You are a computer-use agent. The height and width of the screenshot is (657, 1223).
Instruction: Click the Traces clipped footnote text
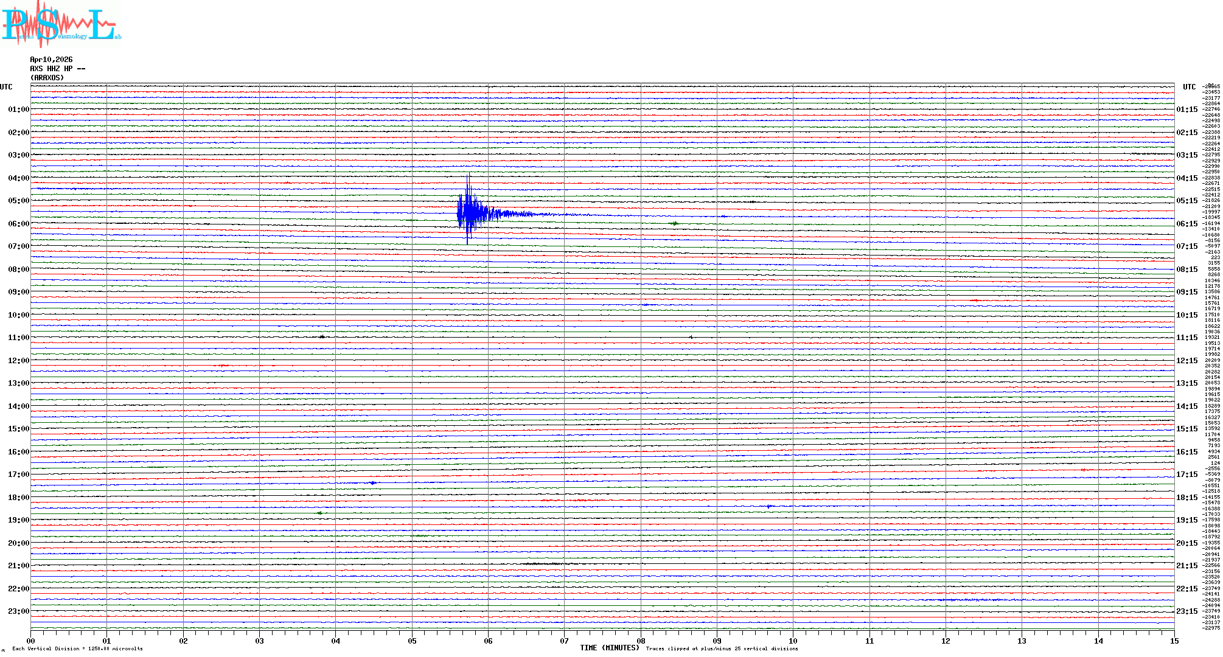pos(722,648)
